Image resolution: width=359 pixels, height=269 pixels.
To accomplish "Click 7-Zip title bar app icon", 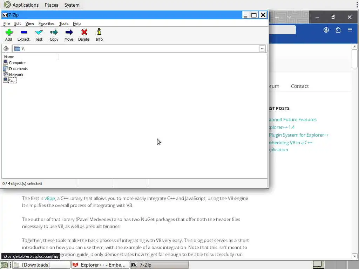I will coord(5,15).
